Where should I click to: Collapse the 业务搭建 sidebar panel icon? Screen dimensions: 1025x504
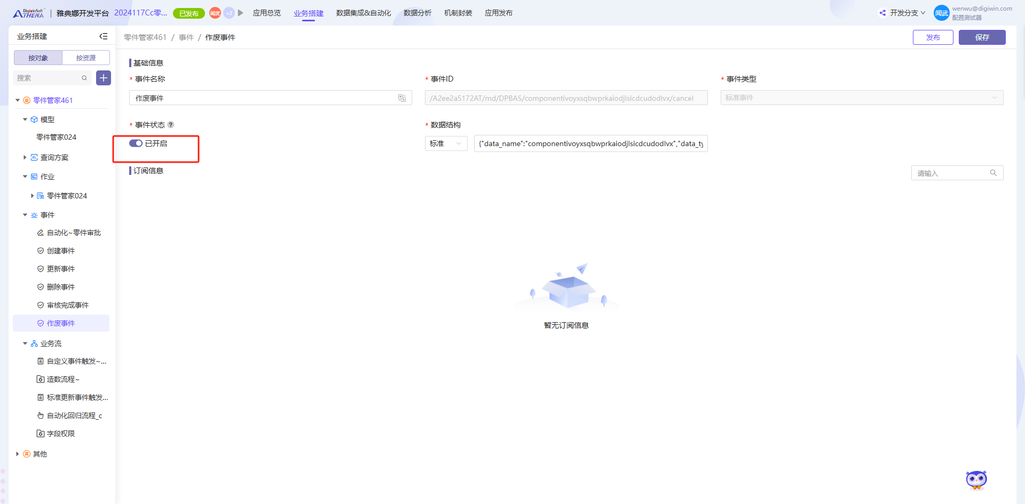click(104, 36)
